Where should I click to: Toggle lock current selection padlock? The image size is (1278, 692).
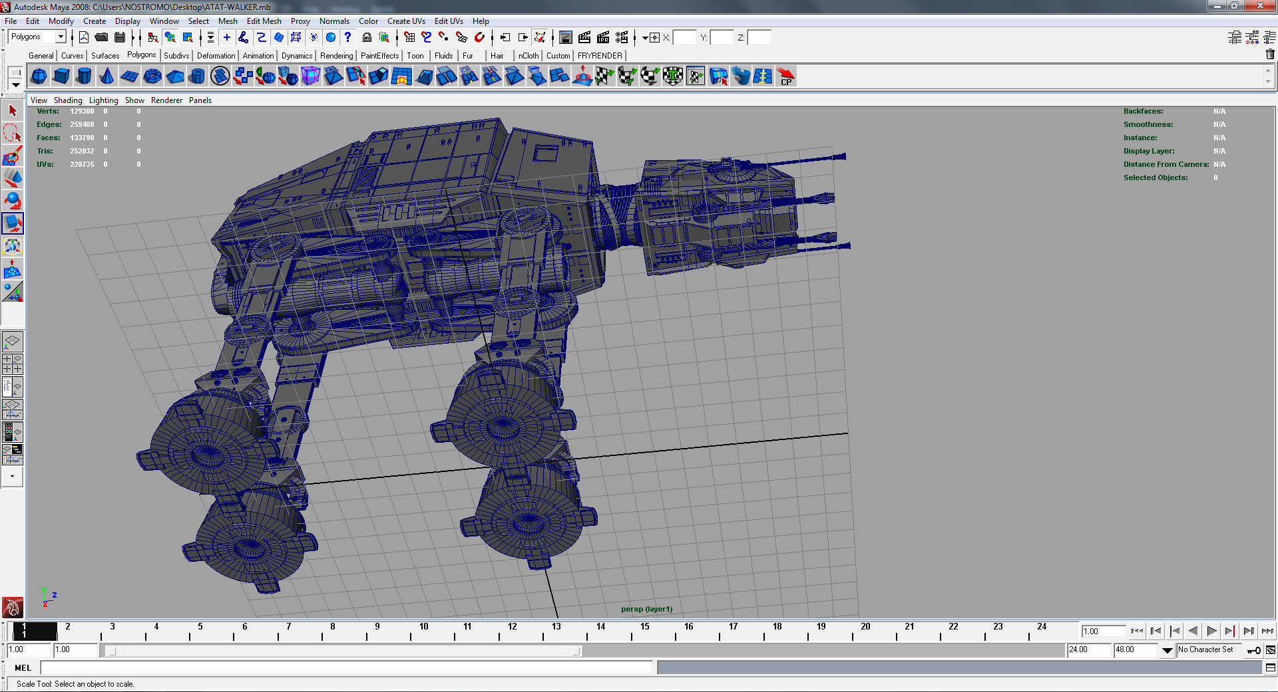tap(366, 37)
